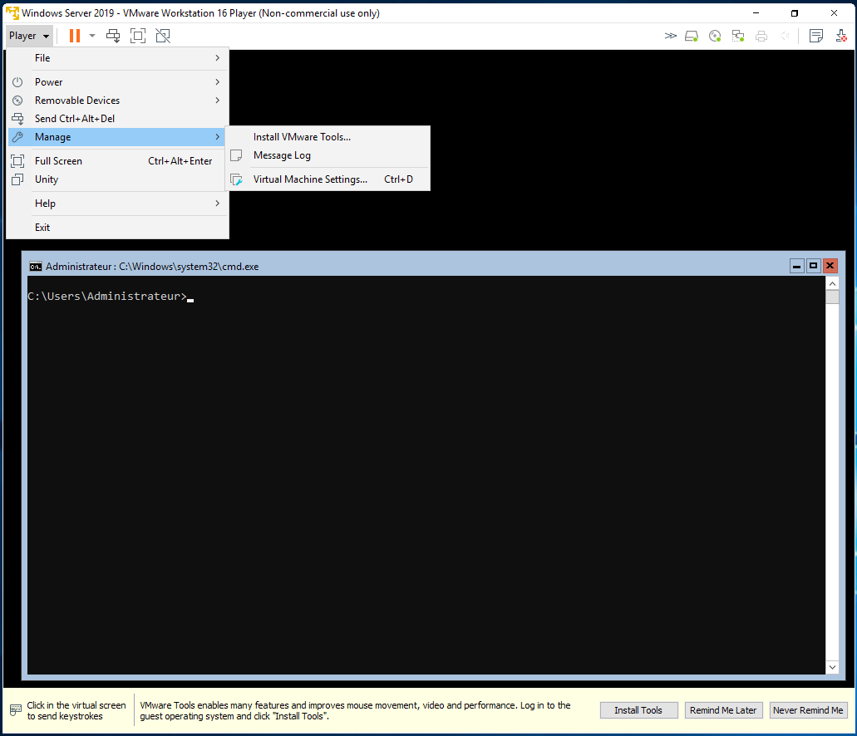Click the double-chevron show devices icon
This screenshot has width=857, height=736.
670,36
